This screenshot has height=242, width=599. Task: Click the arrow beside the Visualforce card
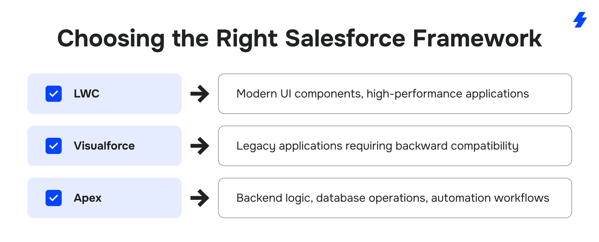(x=200, y=146)
